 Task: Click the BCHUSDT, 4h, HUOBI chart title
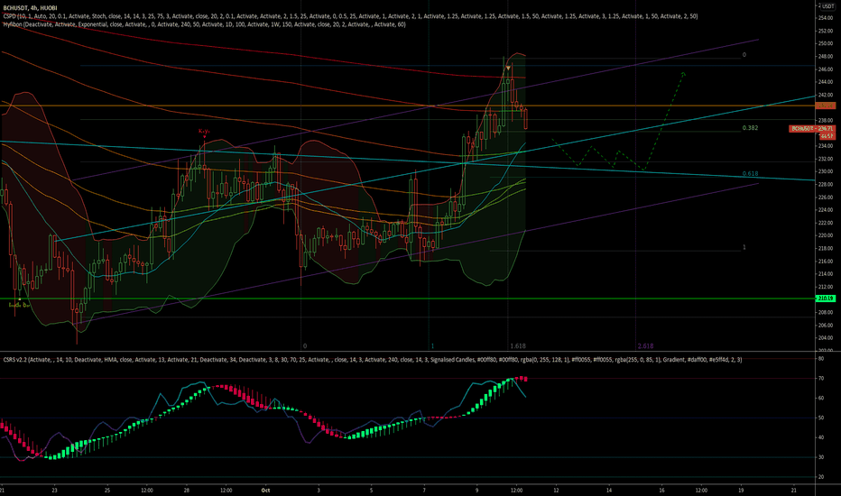coord(30,8)
